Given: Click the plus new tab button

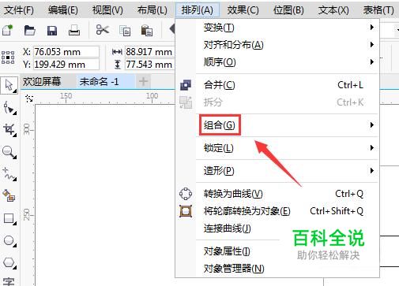Looking at the screenshot, I should tap(143, 81).
